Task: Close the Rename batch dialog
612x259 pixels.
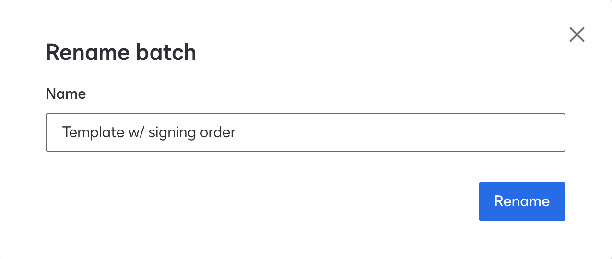Action: tap(577, 35)
